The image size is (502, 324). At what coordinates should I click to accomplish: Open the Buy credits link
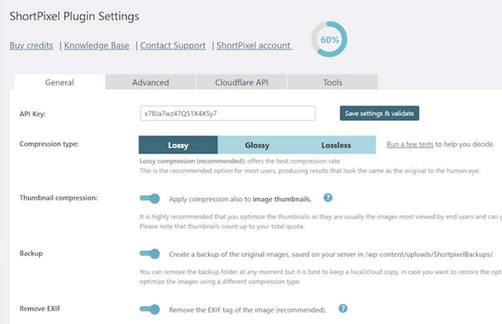coord(31,46)
